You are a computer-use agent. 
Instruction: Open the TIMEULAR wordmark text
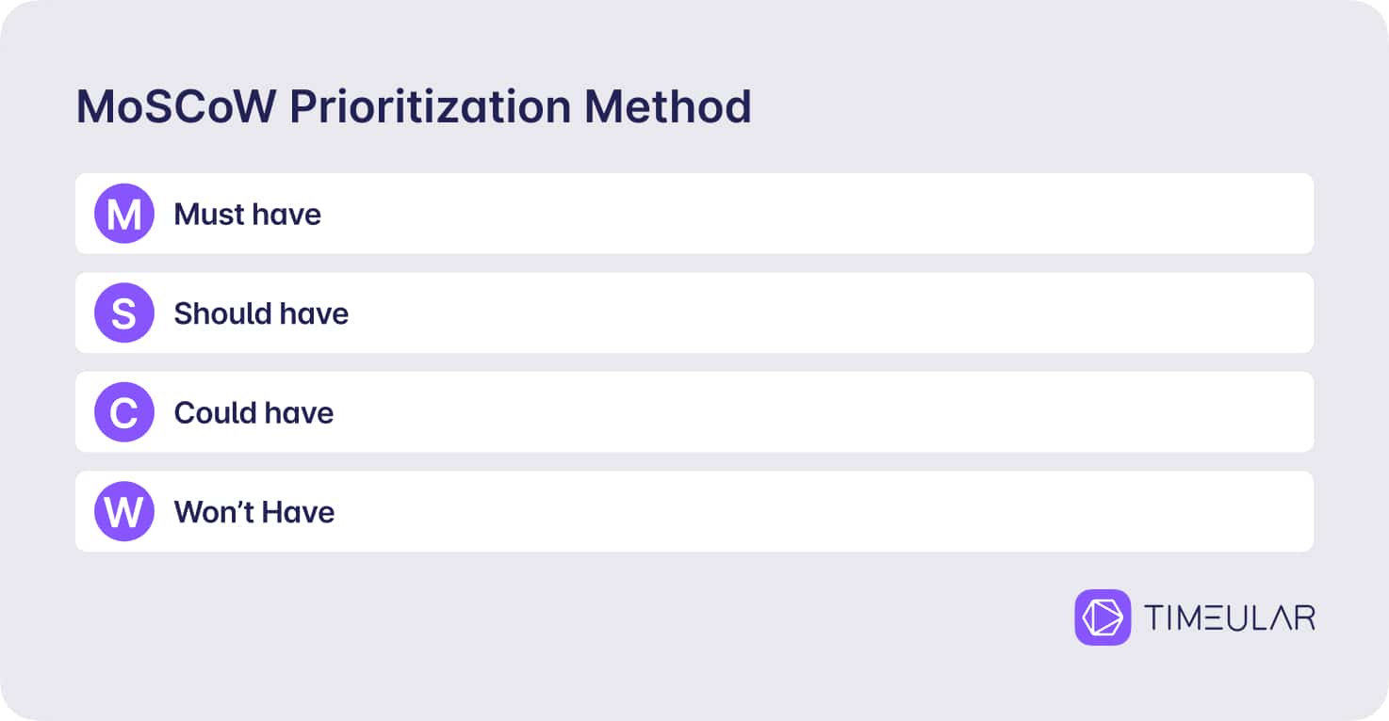pos(1229,618)
